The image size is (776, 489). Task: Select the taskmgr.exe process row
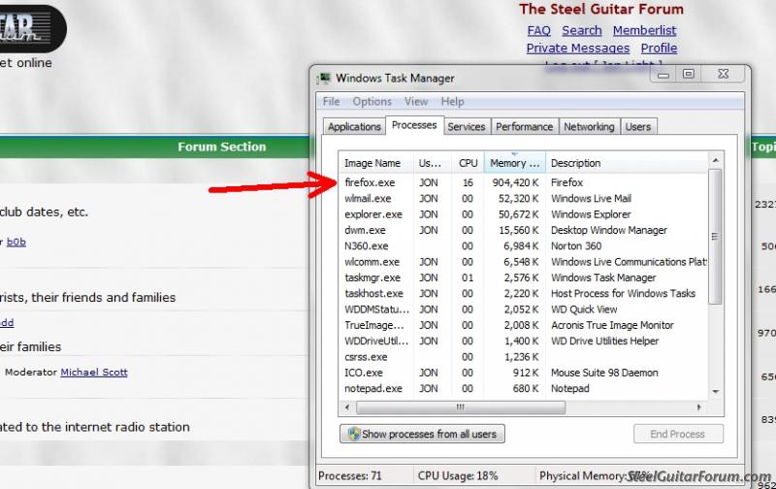tap(524, 277)
